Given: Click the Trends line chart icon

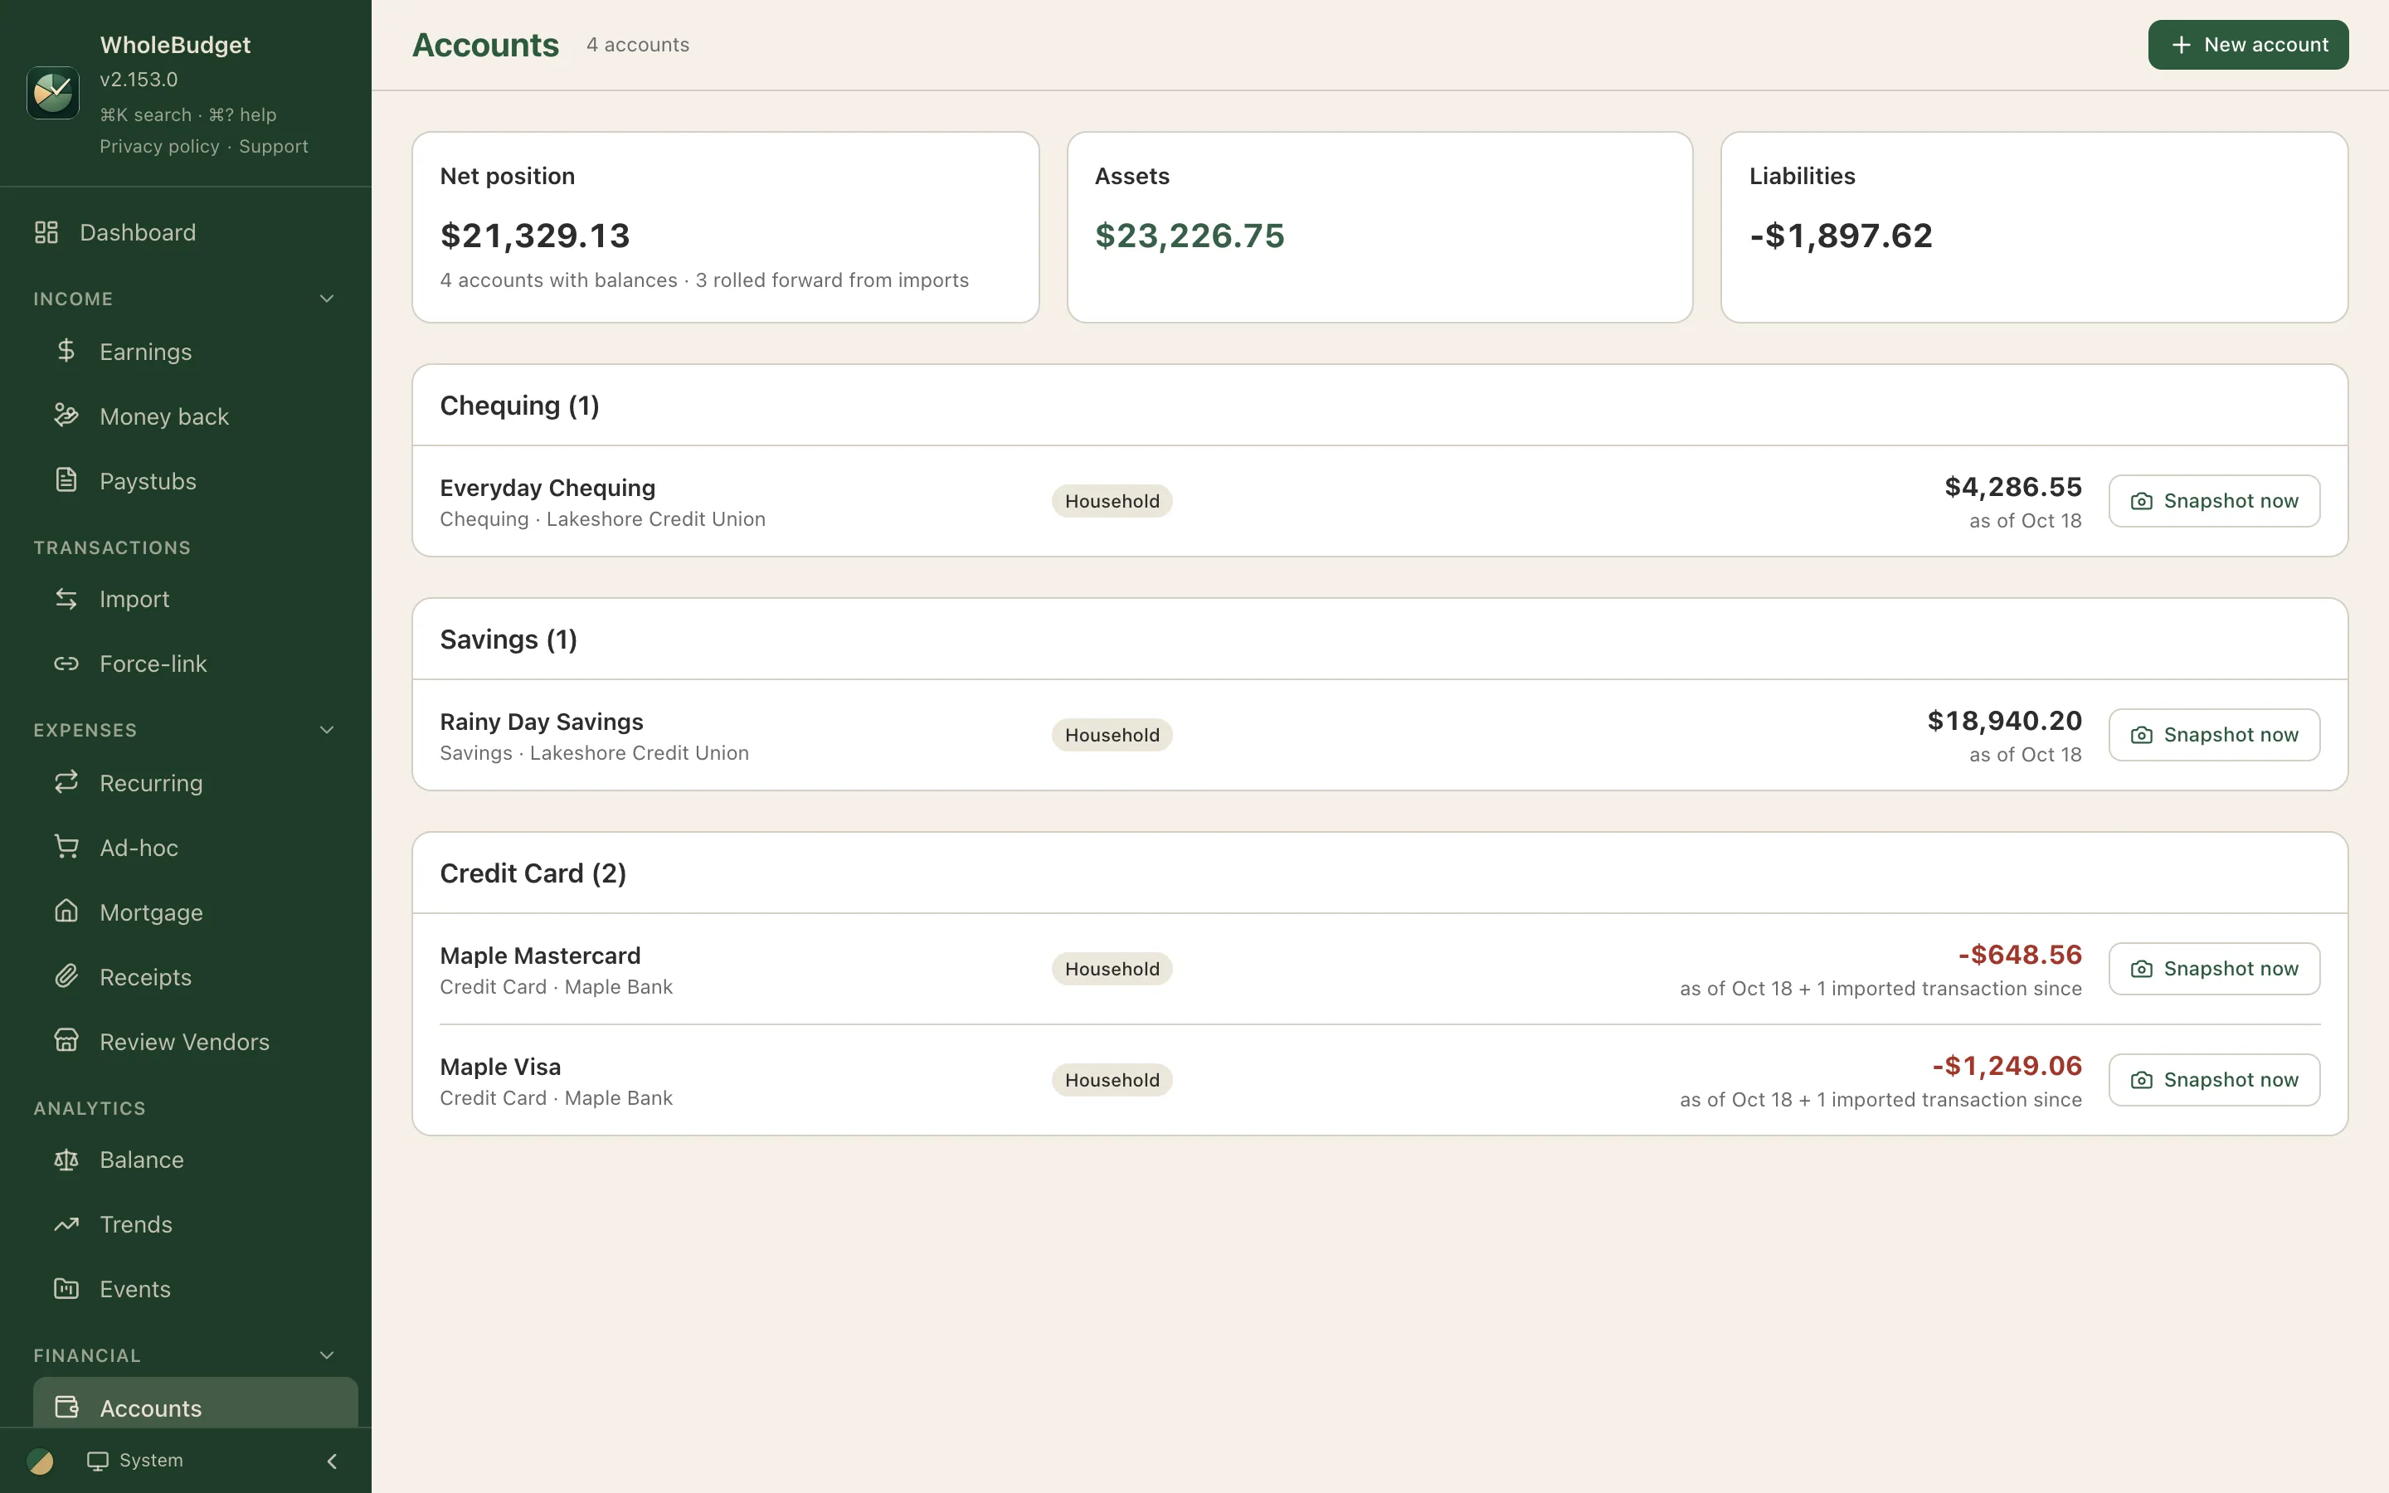Looking at the screenshot, I should pos(66,1224).
